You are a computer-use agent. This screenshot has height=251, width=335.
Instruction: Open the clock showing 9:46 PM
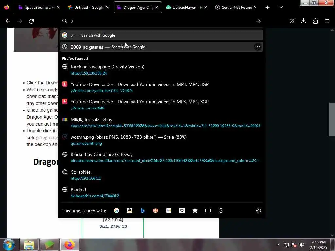pos(318,245)
